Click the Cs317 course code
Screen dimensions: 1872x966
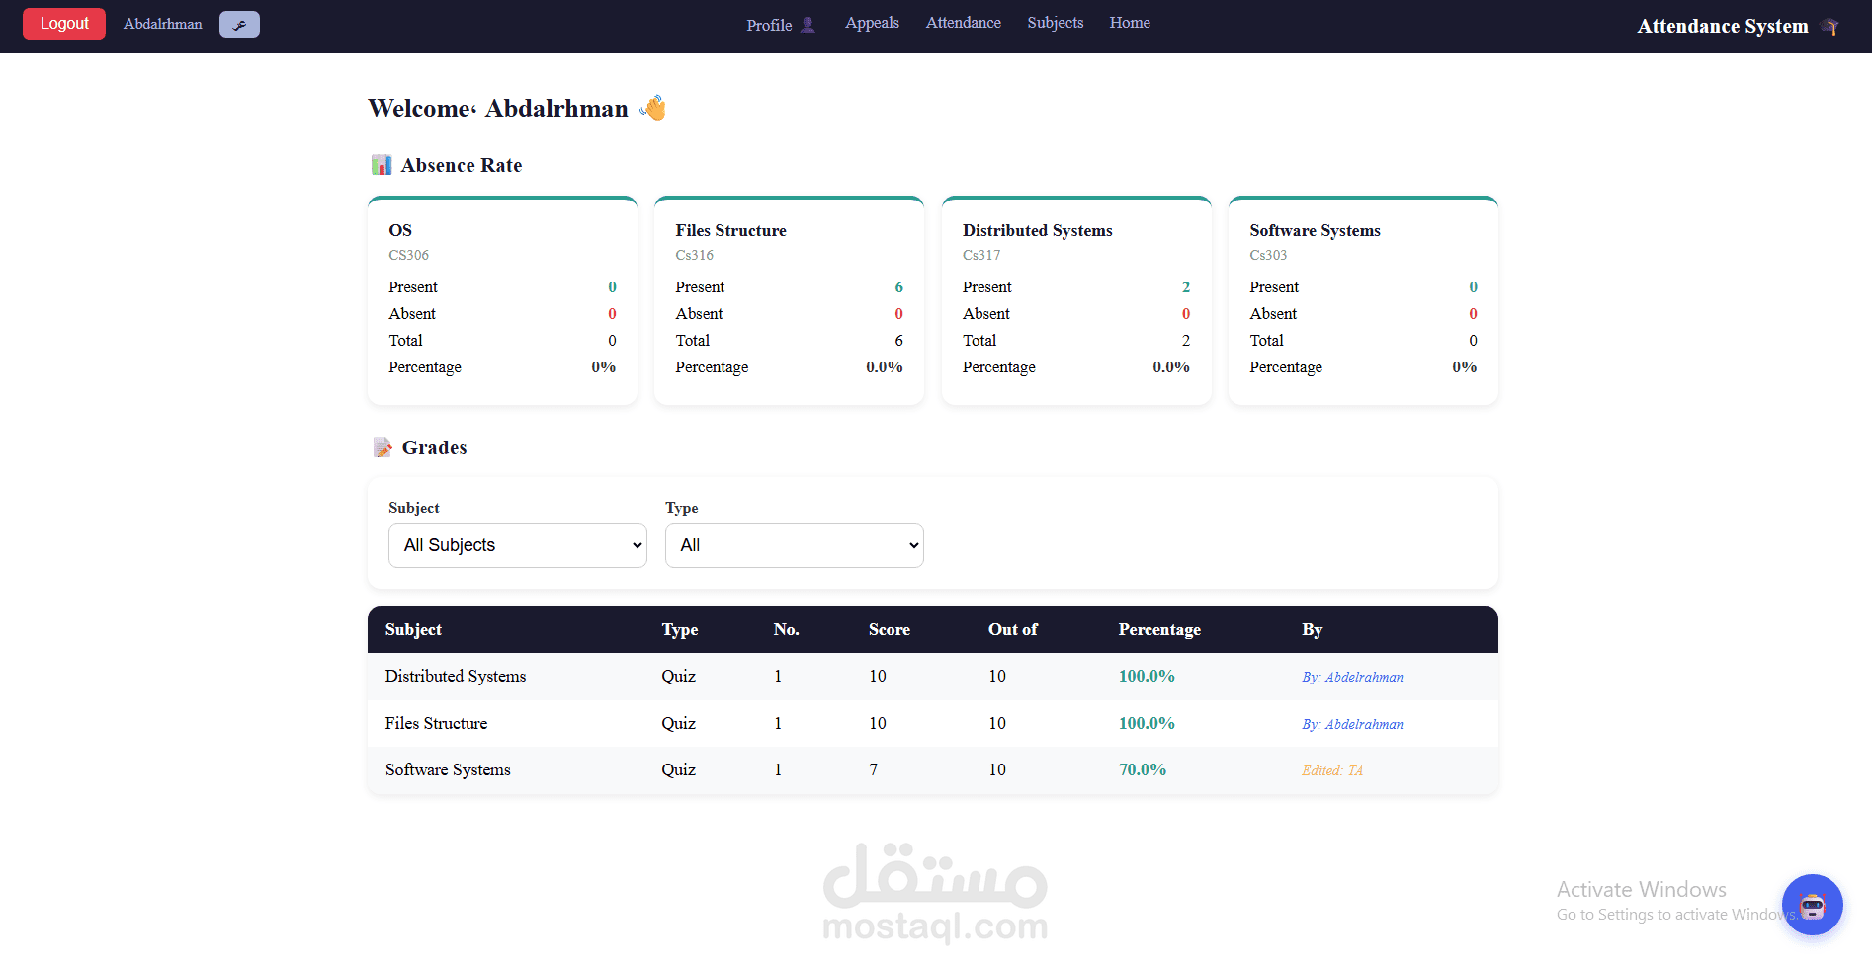pyautogui.click(x=981, y=255)
